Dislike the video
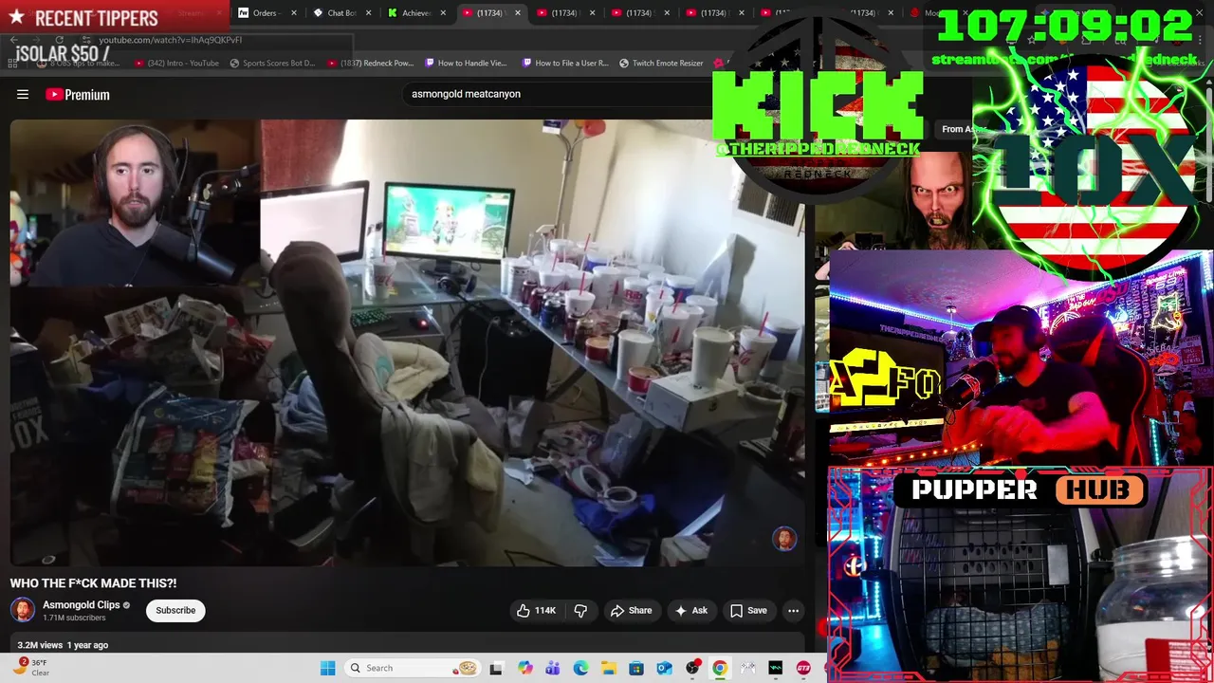 pyautogui.click(x=580, y=611)
